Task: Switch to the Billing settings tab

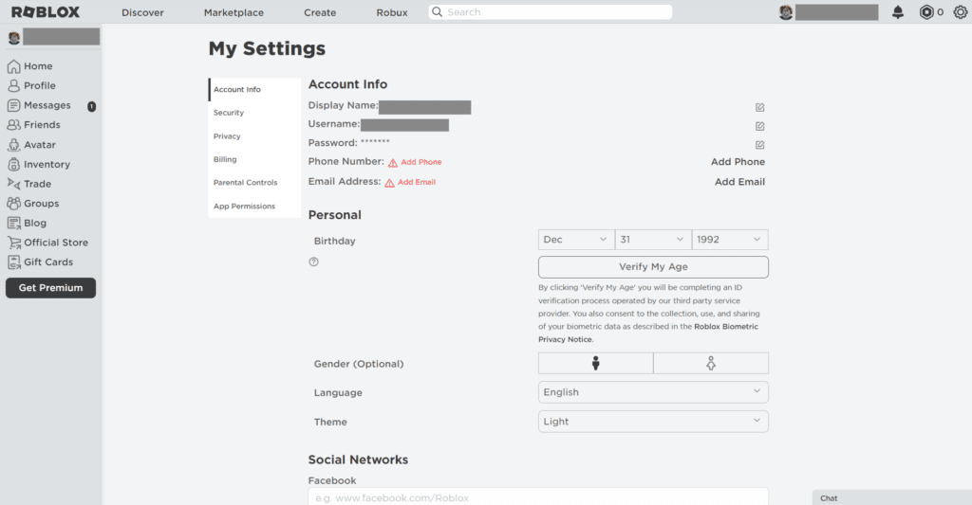Action: 254,160
